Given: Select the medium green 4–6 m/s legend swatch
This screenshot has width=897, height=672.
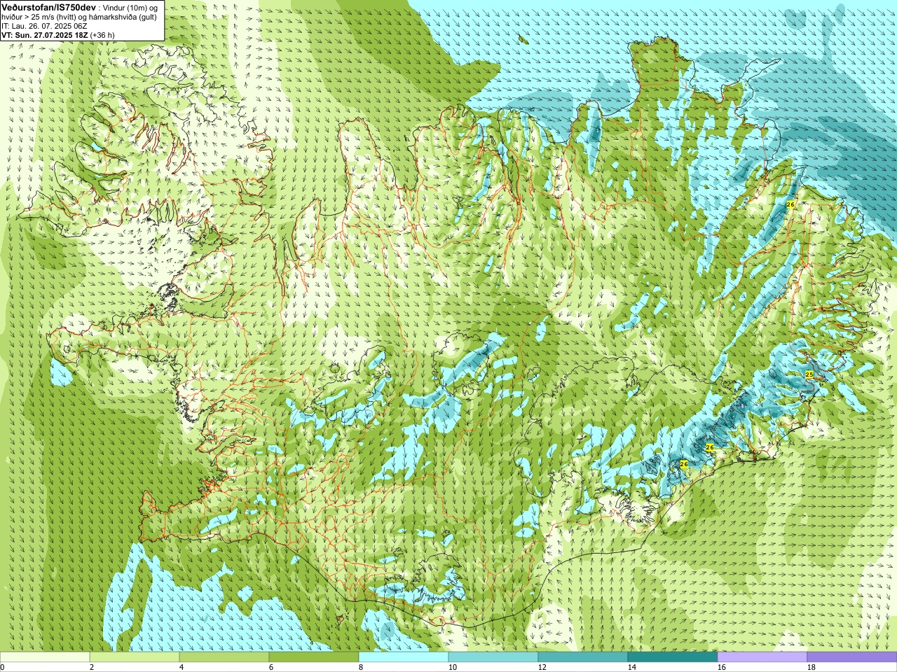Looking at the screenshot, I should (224, 657).
